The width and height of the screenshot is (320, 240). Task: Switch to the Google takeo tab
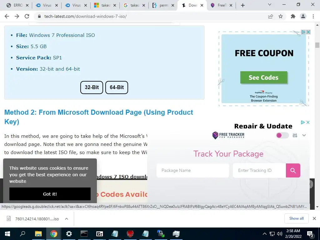[x=134, y=5]
